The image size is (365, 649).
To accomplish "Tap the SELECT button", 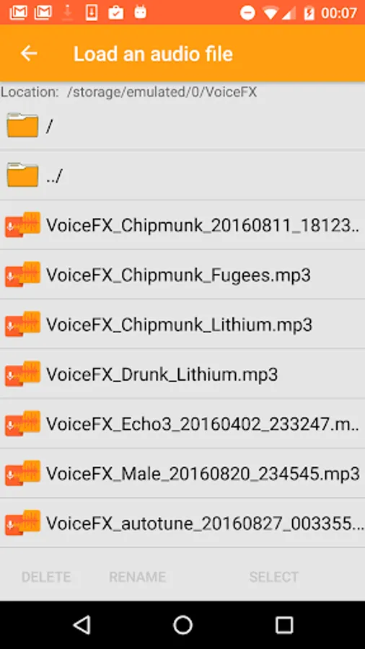I will tap(273, 577).
